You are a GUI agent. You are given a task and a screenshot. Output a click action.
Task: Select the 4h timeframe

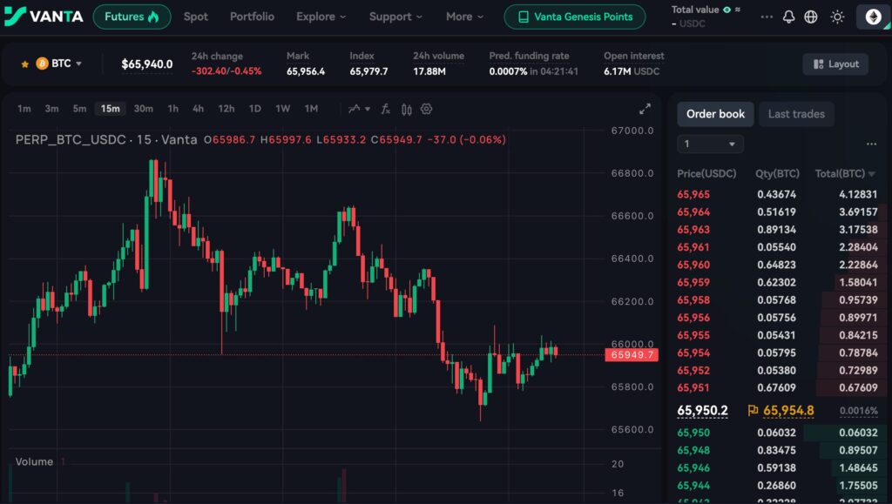[x=198, y=109]
